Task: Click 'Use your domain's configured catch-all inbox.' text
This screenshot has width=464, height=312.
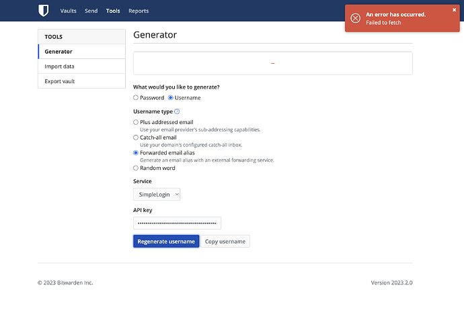Action: click(x=191, y=145)
